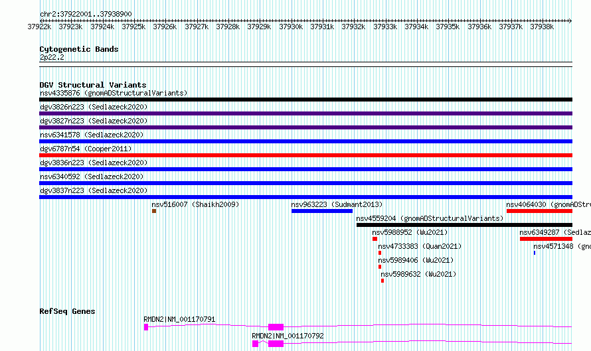The height and width of the screenshot is (351, 591).
Task: Select the dgv3827n223 Sedlazeck2020 purple bar
Action: 305,127
